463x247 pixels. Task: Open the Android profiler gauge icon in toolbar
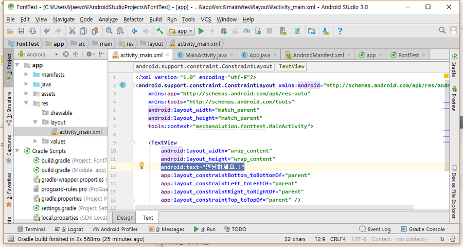point(246,31)
